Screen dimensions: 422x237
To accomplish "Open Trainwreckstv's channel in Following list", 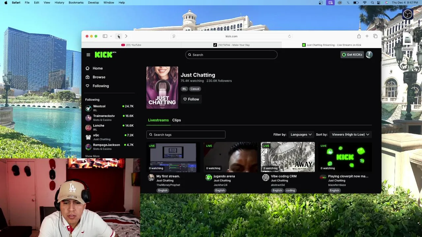I will tap(109, 118).
